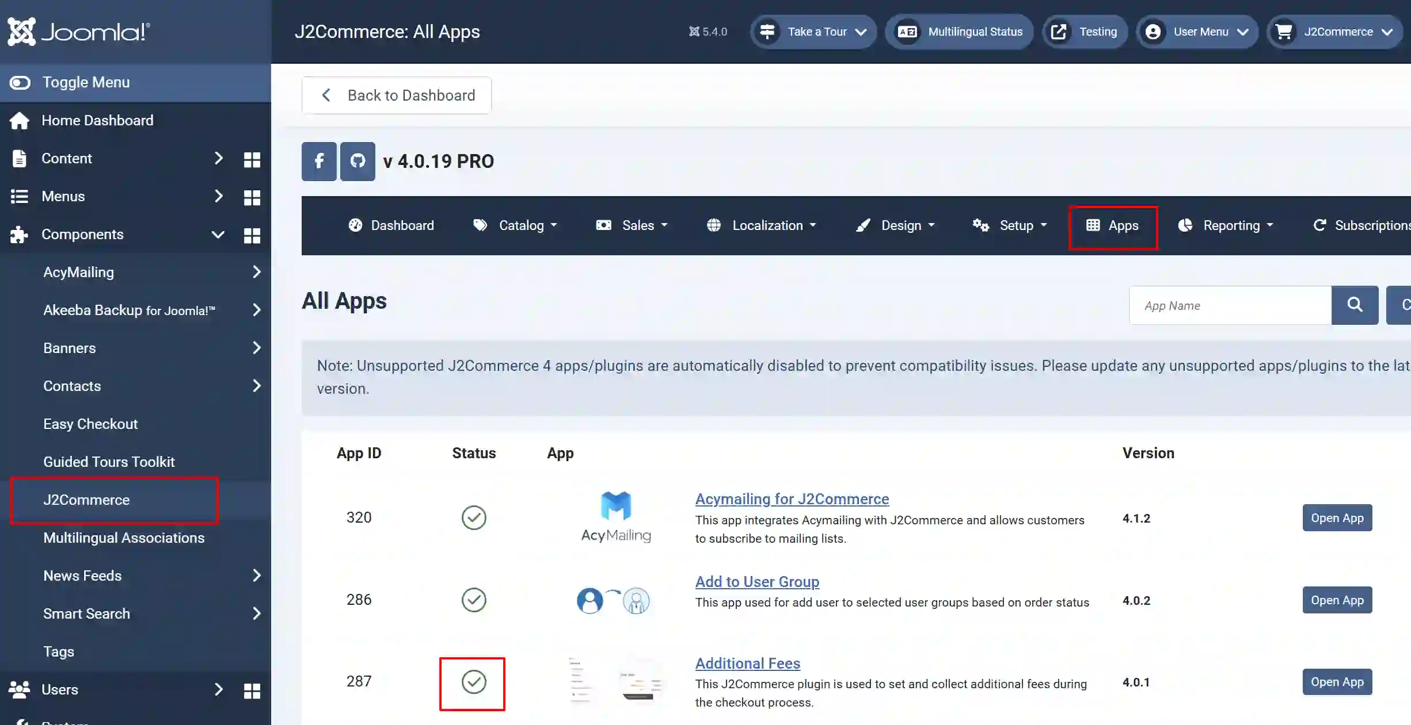This screenshot has height=725, width=1411.
Task: Click Open App for Acymailing
Action: pos(1337,518)
